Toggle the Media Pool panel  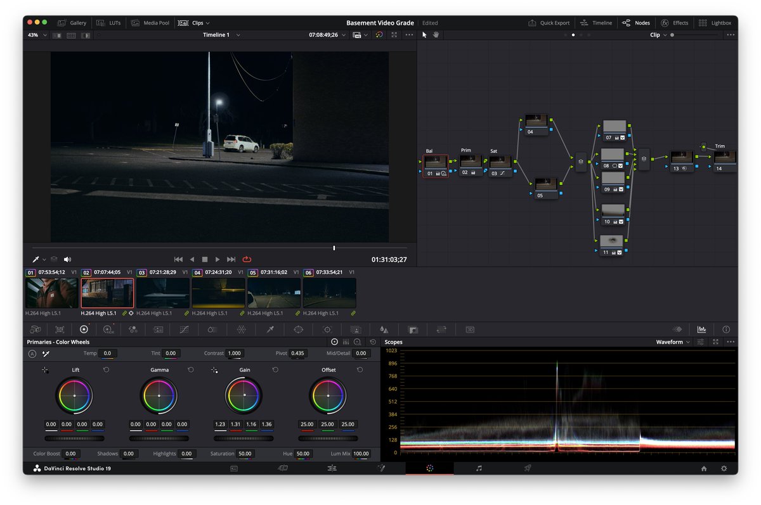pos(150,23)
